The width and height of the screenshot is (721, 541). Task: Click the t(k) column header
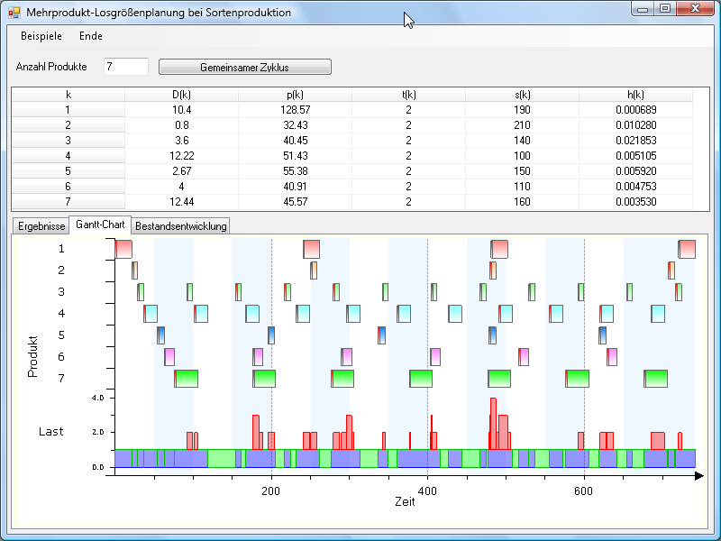408,95
